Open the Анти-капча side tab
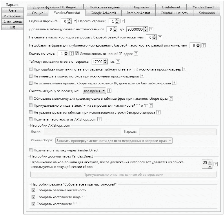This screenshot has width=224, height=215. (12, 22)
